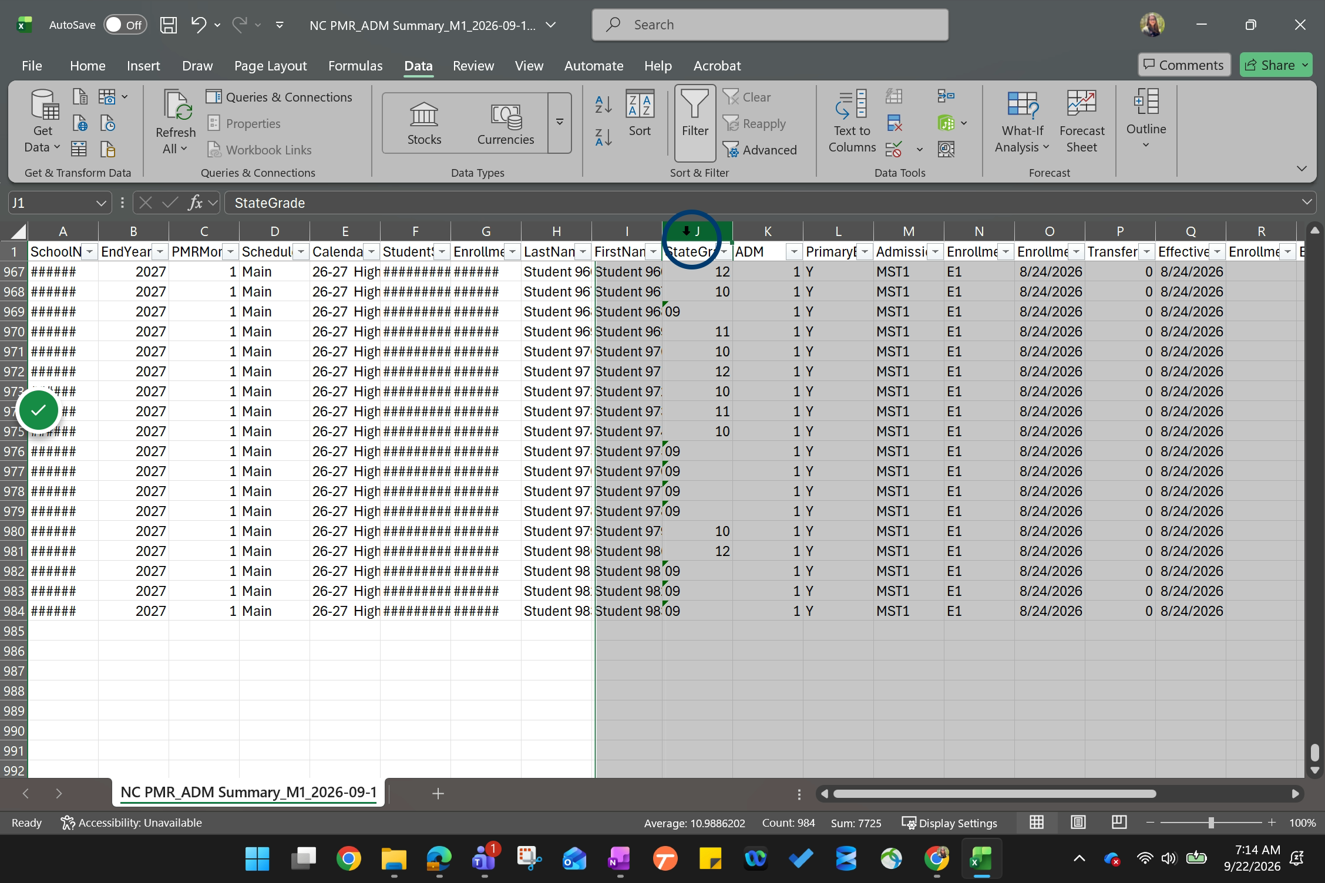Viewport: 1325px width, 883px height.
Task: Sort Z to A descending
Action: (603, 137)
